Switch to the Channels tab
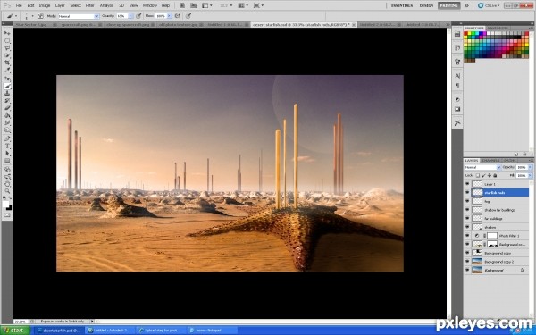 (x=490, y=160)
